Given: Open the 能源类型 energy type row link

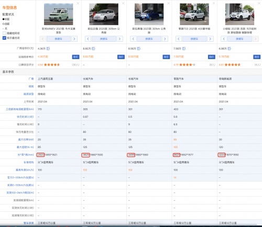Looking at the screenshot, I should coord(28,94).
